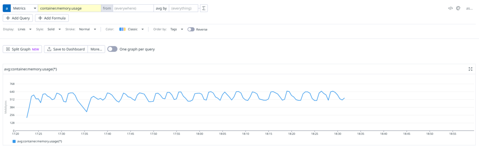Expand graph to full screen

tap(470, 69)
